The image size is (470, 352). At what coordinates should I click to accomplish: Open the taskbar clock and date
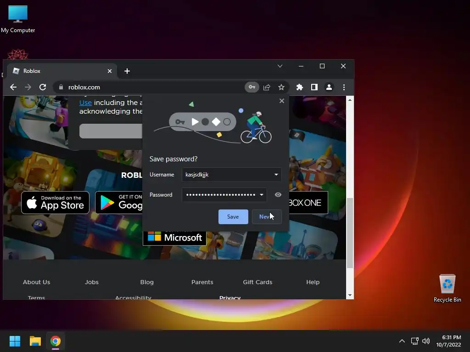click(x=448, y=341)
